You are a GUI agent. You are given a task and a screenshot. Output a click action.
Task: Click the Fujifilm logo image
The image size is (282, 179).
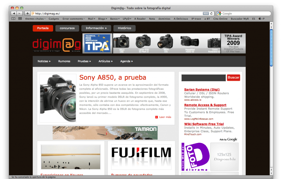pos(141,157)
